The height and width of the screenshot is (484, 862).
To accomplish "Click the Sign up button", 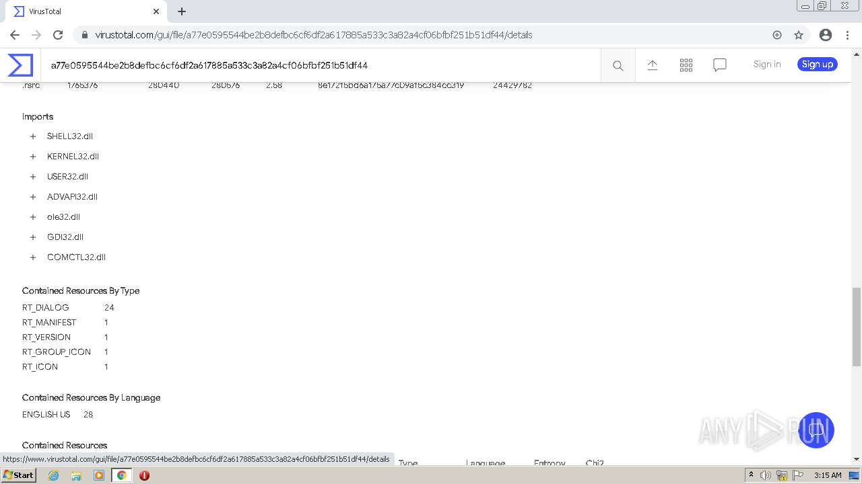I will [818, 65].
